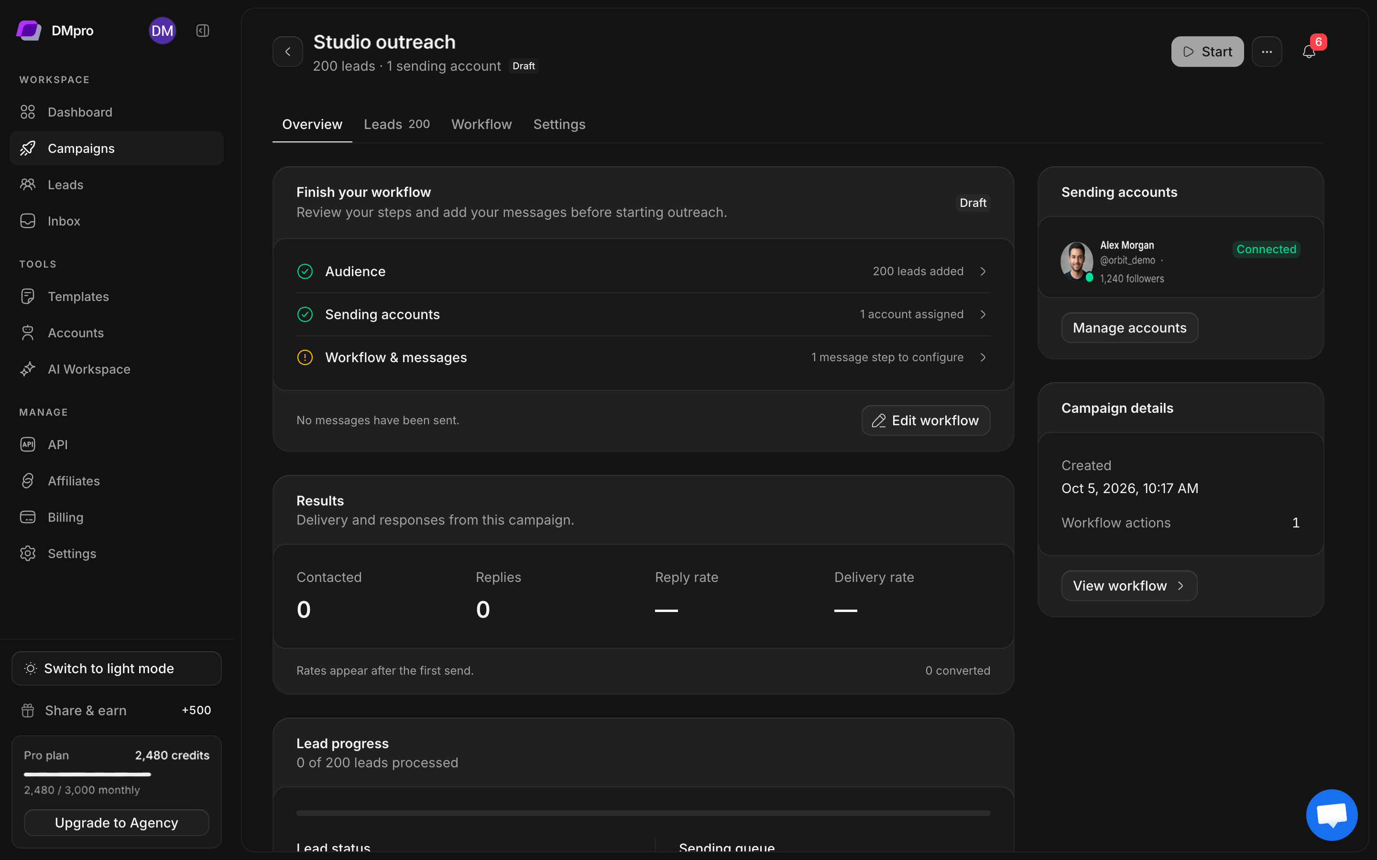Screen dimensions: 1377x860
Task: Click the DMpro logo icon
Action: [x=29, y=31]
